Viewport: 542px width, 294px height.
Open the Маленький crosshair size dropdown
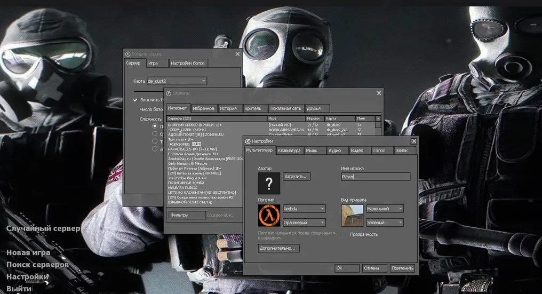coord(385,209)
